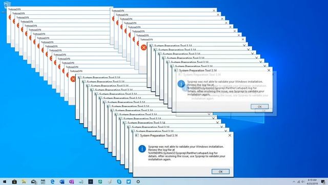Open File Explorer from the taskbar
The height and width of the screenshot is (185, 328).
pyautogui.click(x=24, y=181)
